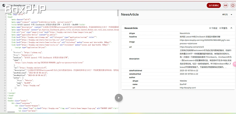Image resolution: width=236 pixels, height=114 pixels.
Task: Click the '0 个错误' error count
Action: pyautogui.click(x=213, y=28)
